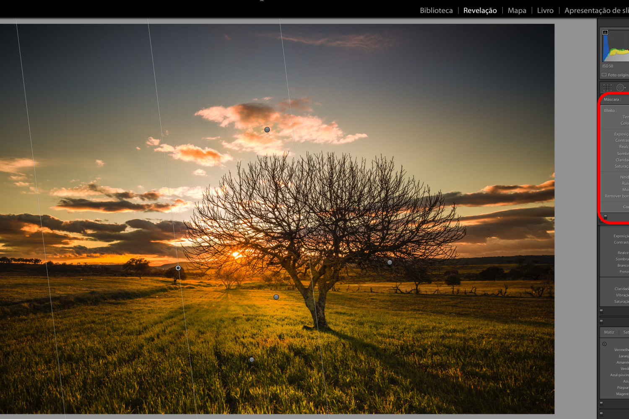Select the filter pin right of the tree at the horizon
The width and height of the screenshot is (629, 419).
(x=390, y=262)
